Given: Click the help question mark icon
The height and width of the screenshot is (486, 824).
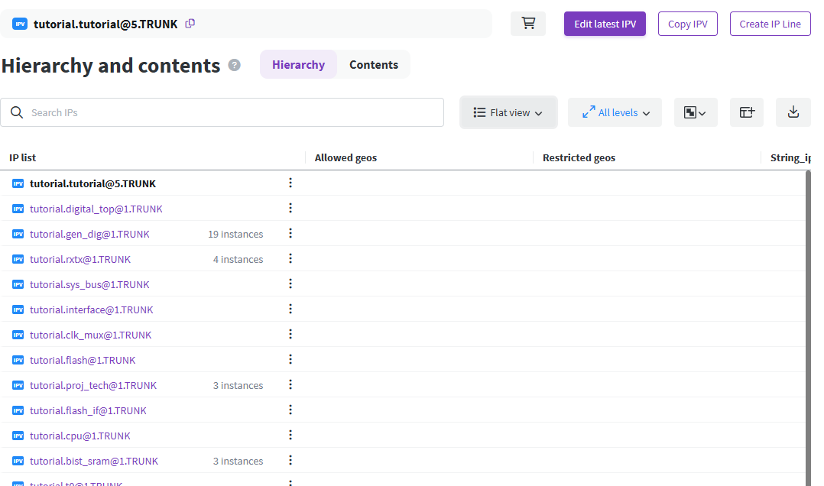Looking at the screenshot, I should pos(235,65).
